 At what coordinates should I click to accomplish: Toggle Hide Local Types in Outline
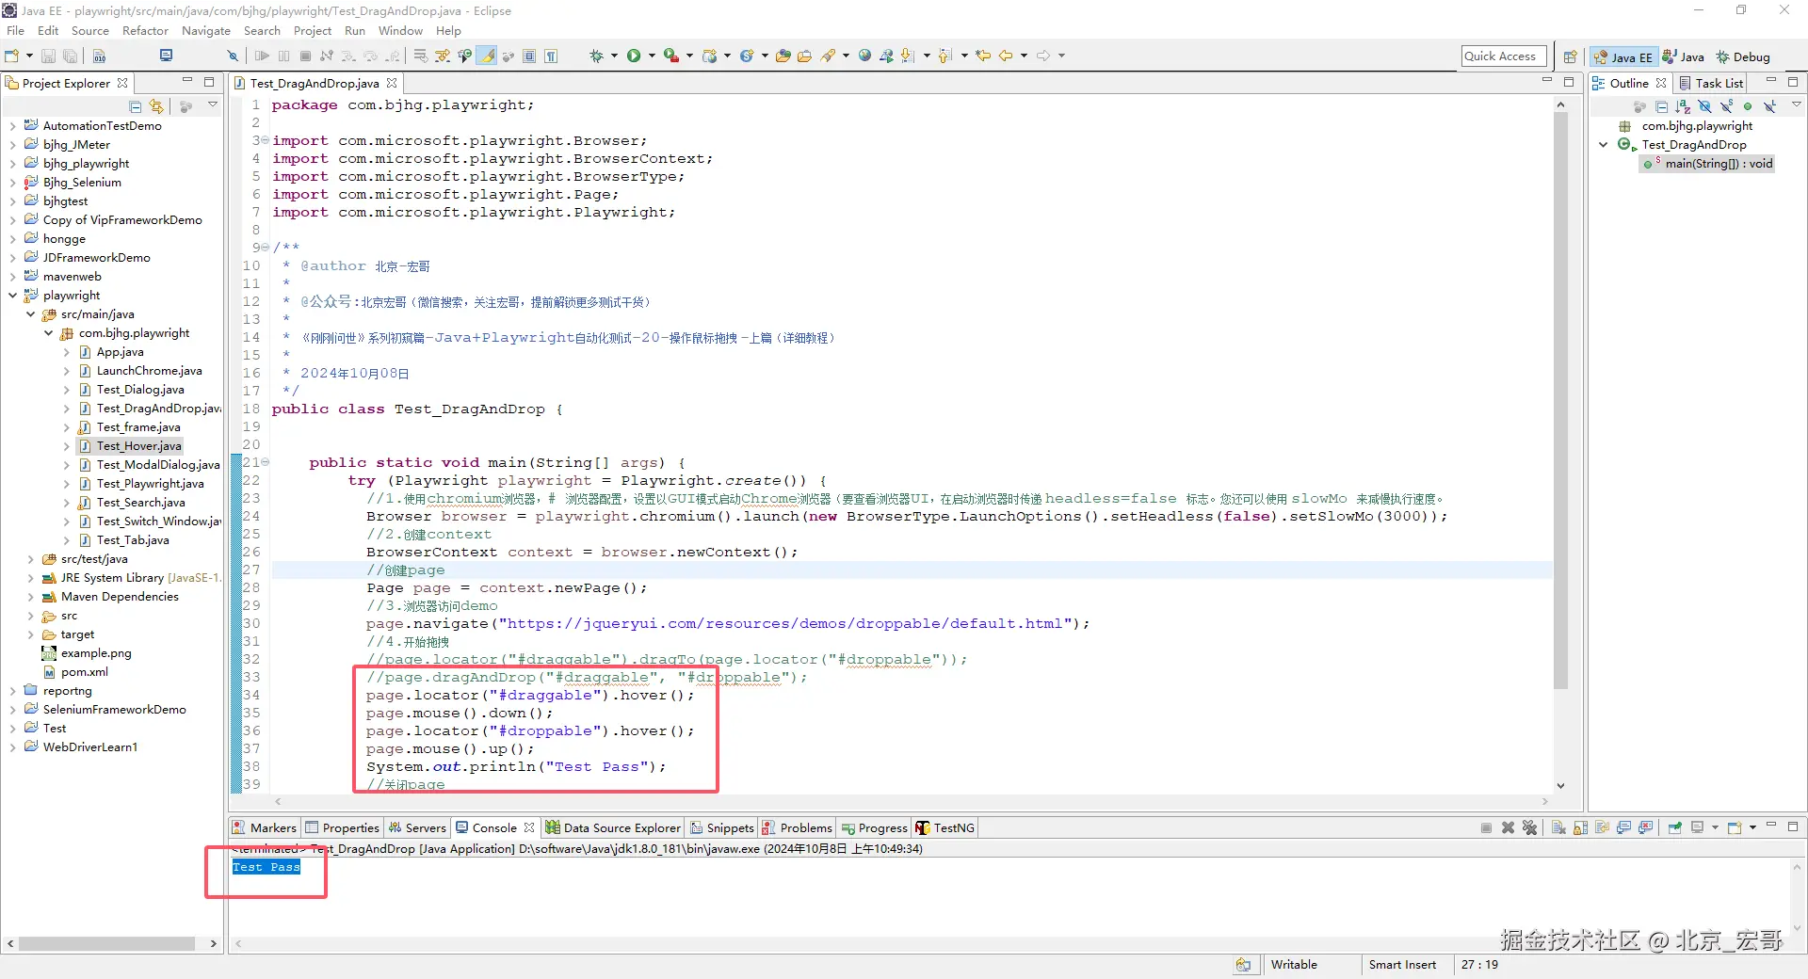point(1769,106)
